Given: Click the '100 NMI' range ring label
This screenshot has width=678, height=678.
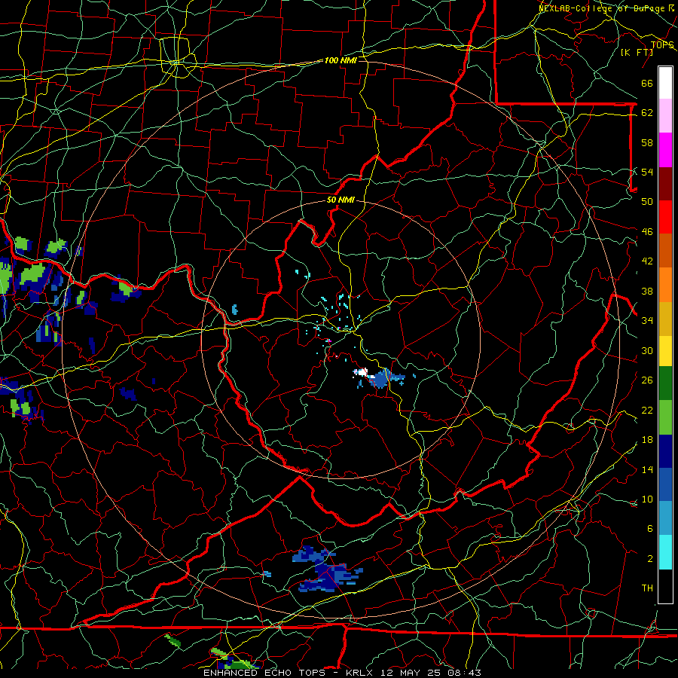Looking at the screenshot, I should point(341,60).
